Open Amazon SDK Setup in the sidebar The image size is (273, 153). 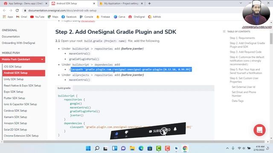pyautogui.click(x=15, y=123)
